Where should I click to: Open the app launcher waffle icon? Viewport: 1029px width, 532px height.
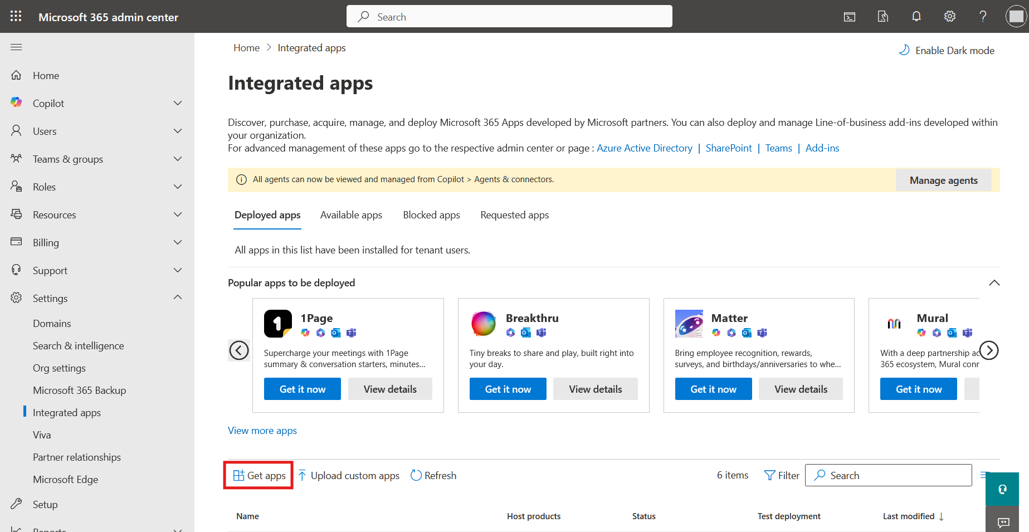point(16,16)
